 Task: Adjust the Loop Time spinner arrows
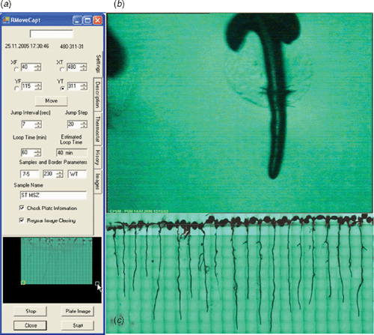(37, 153)
